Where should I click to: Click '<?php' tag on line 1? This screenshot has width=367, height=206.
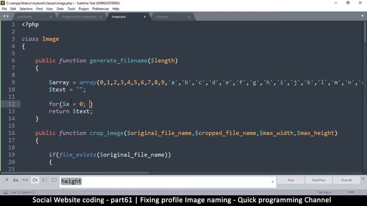[x=30, y=25]
